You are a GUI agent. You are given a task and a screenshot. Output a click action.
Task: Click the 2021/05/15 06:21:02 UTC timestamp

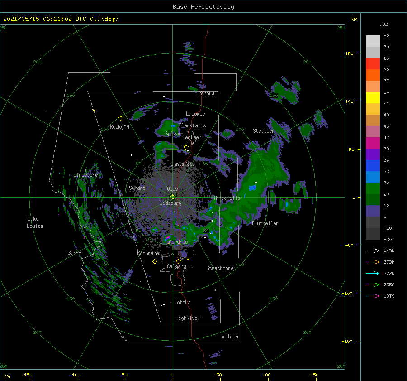61,19
